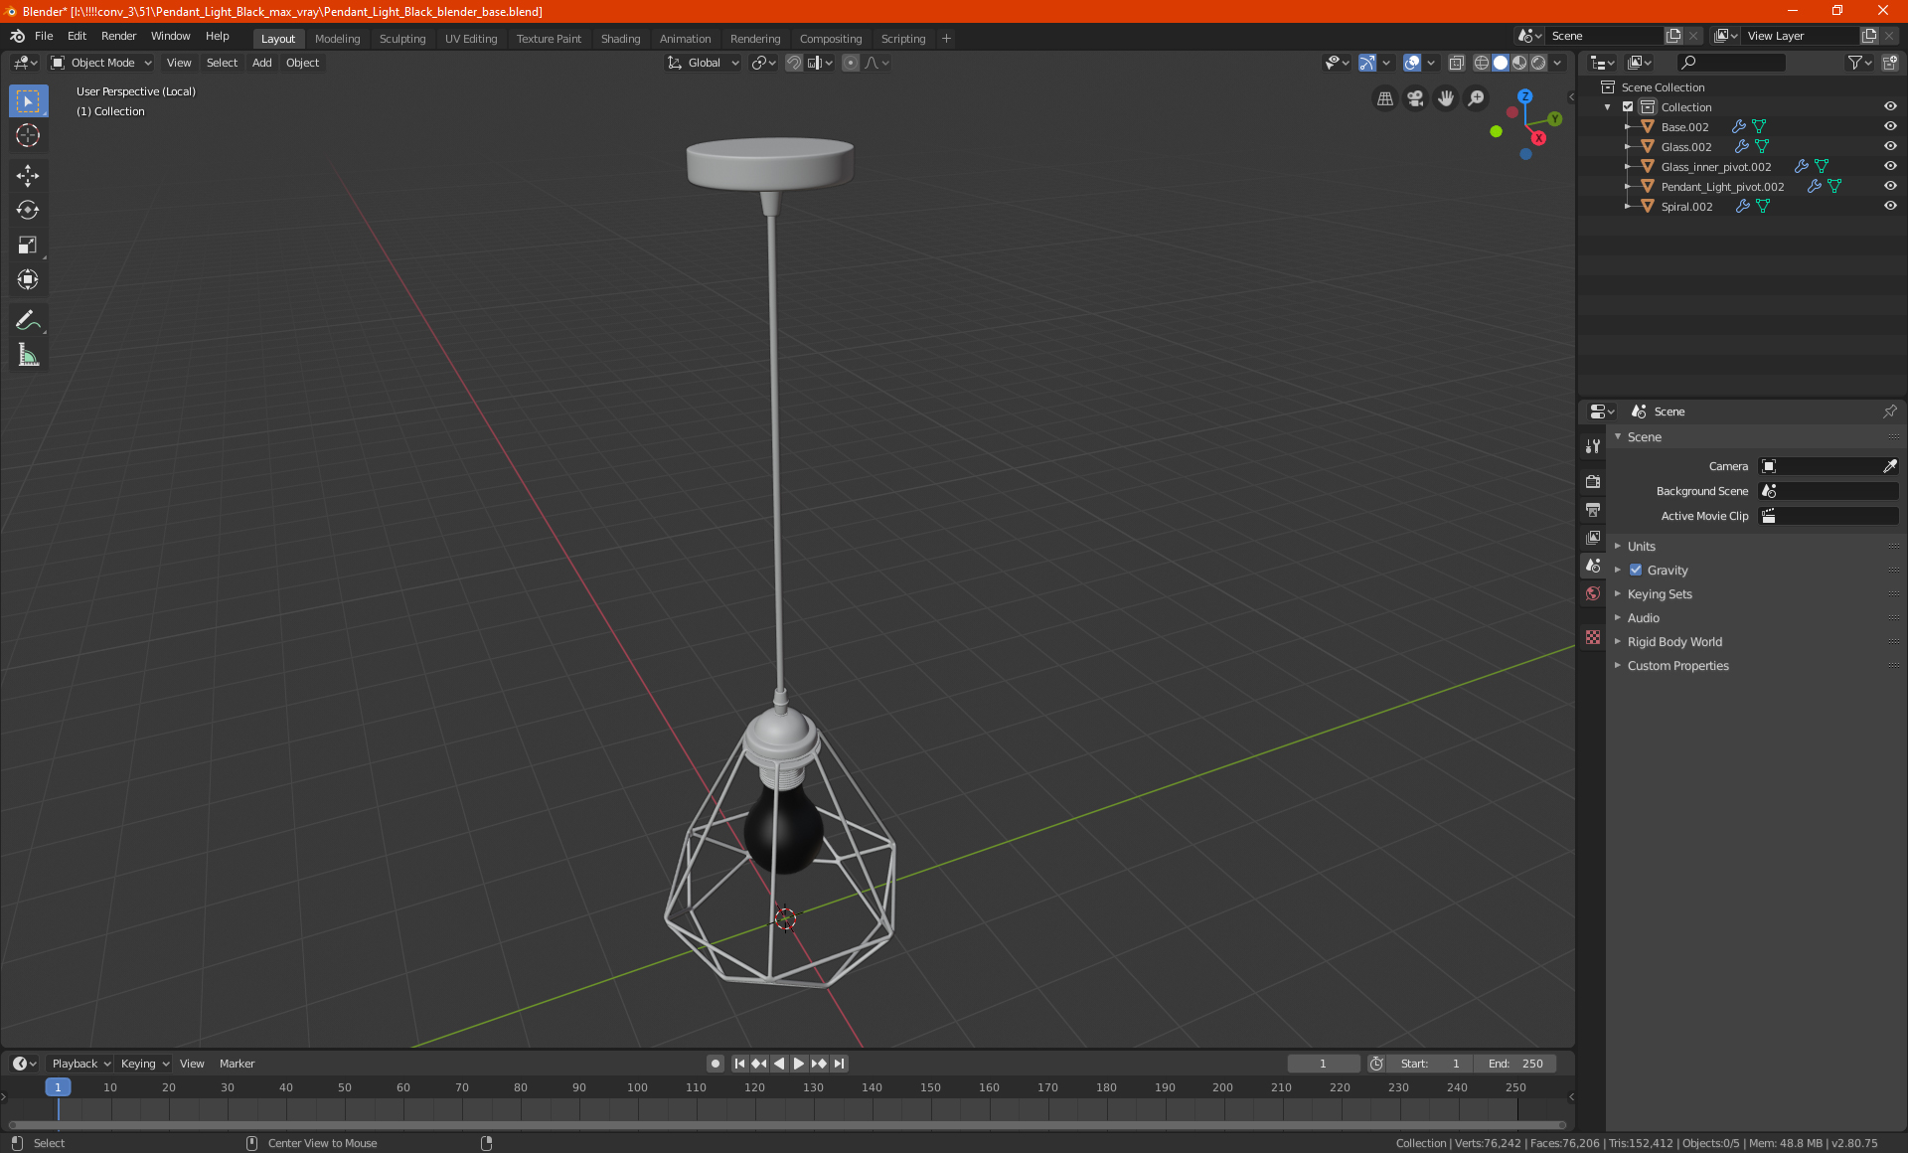Viewport: 1908px width, 1153px height.
Task: Select the Scale tool
Action: pos(28,246)
